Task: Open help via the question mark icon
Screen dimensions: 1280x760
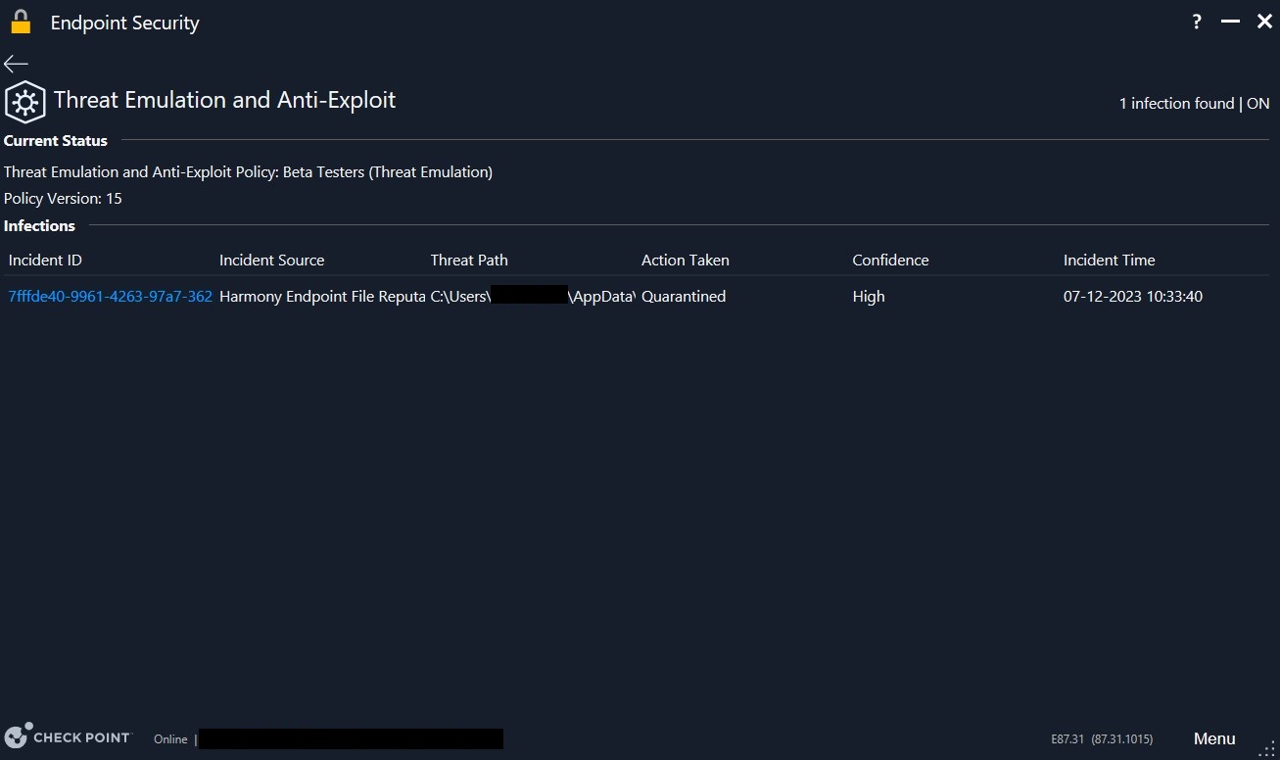Action: (1197, 23)
